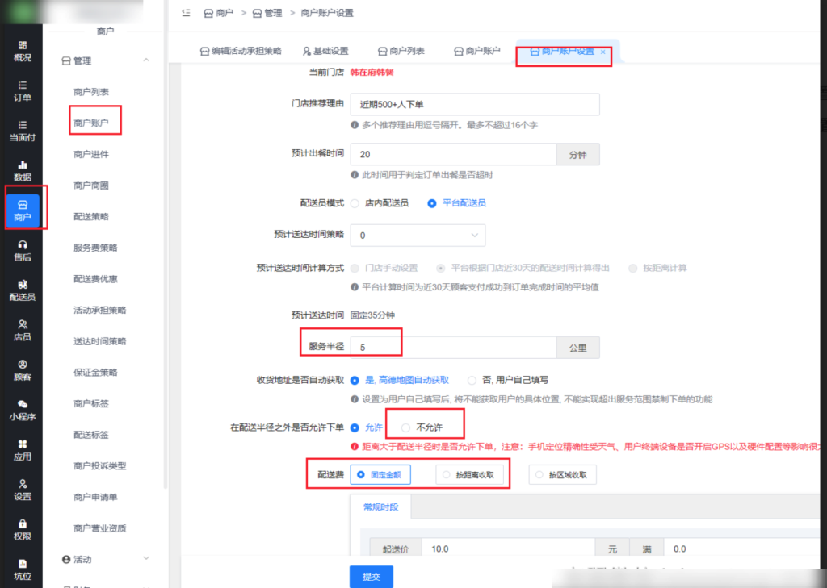This screenshot has width=827, height=588.
Task: Collapse the 管理 menu group
Action: point(146,60)
